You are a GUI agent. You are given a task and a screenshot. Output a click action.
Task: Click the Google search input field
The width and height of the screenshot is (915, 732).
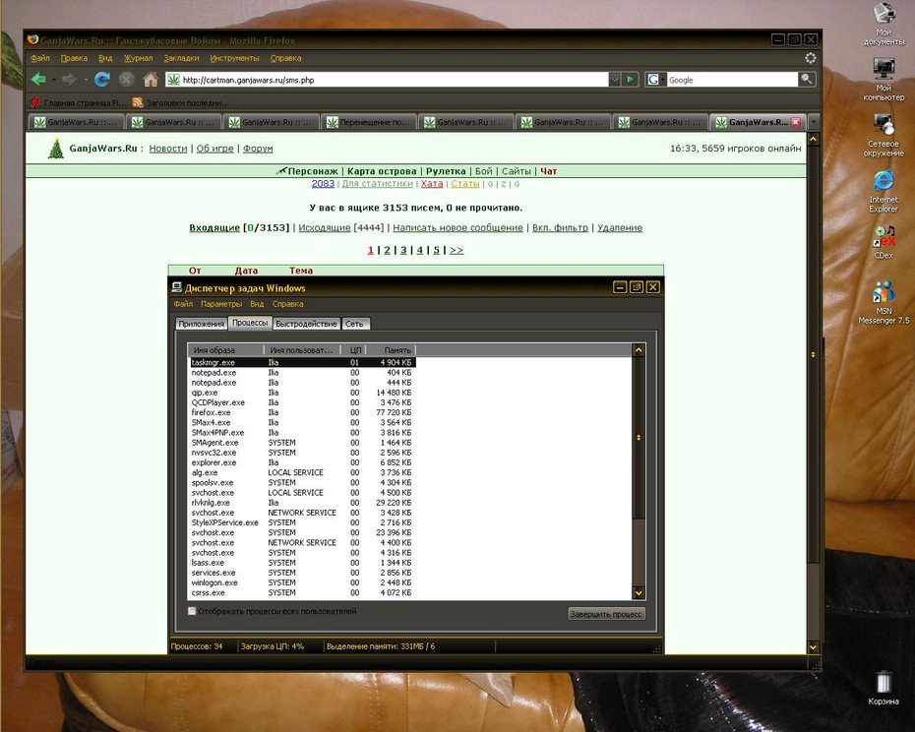click(732, 80)
